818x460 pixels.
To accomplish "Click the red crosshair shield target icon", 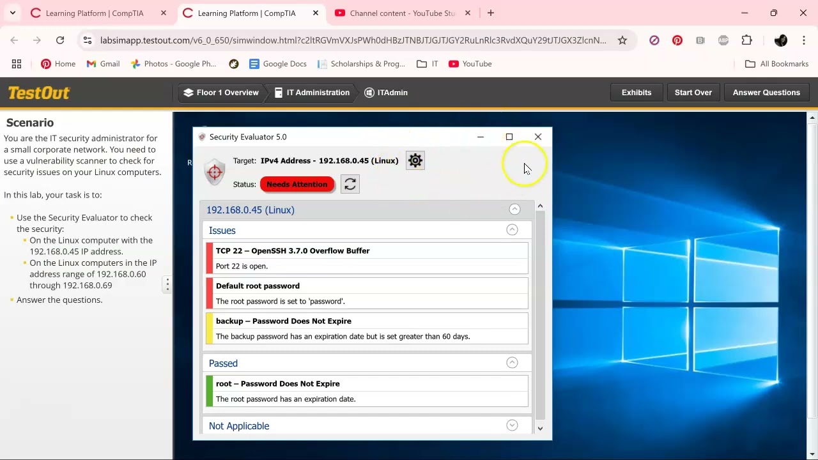I will (x=215, y=172).
